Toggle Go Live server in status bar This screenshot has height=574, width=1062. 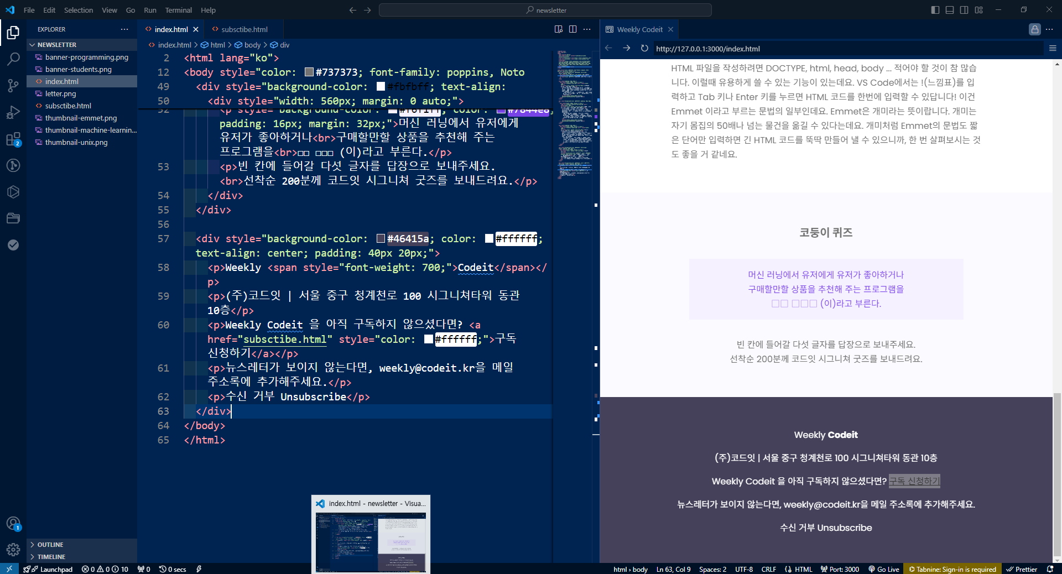884,569
